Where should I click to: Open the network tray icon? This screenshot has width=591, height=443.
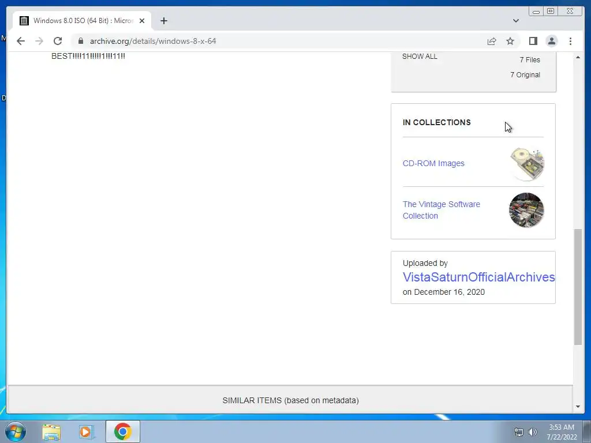pyautogui.click(x=519, y=432)
